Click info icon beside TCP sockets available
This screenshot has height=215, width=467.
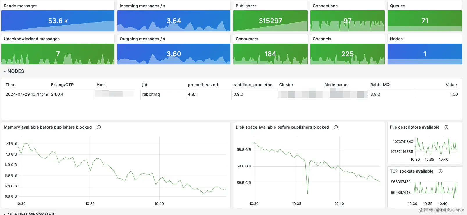pyautogui.click(x=441, y=171)
